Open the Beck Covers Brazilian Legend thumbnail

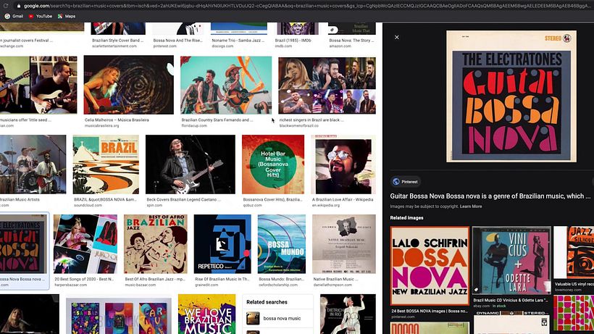tap(191, 164)
